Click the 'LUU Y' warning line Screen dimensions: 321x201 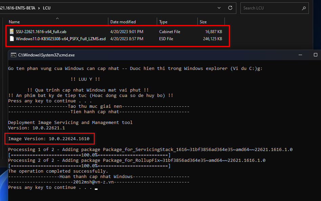pos(85,79)
